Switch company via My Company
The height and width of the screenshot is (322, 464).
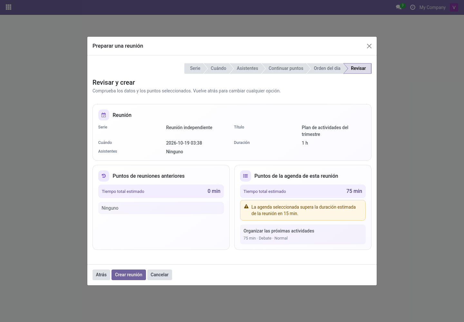pos(432,7)
